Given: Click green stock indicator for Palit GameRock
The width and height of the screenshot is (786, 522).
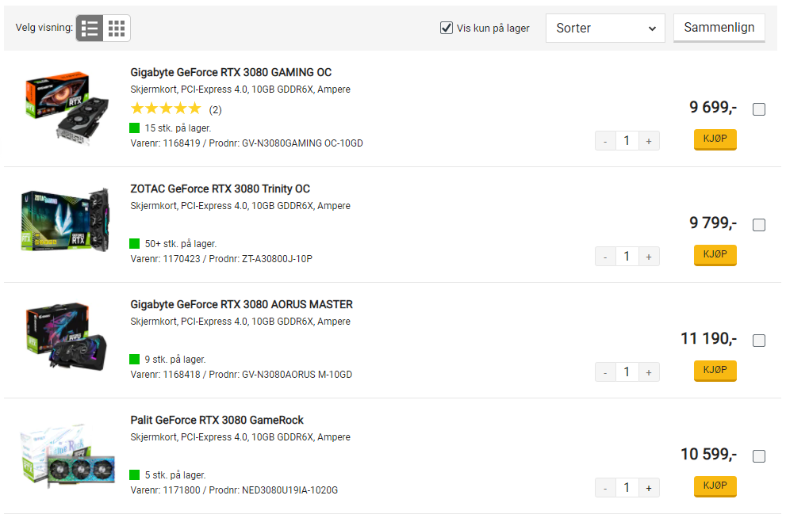Looking at the screenshot, I should [134, 475].
